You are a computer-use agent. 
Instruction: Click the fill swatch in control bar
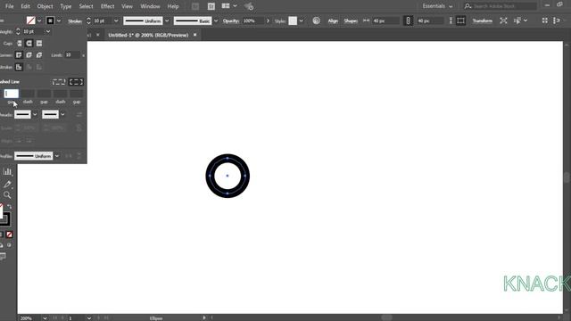(31, 21)
